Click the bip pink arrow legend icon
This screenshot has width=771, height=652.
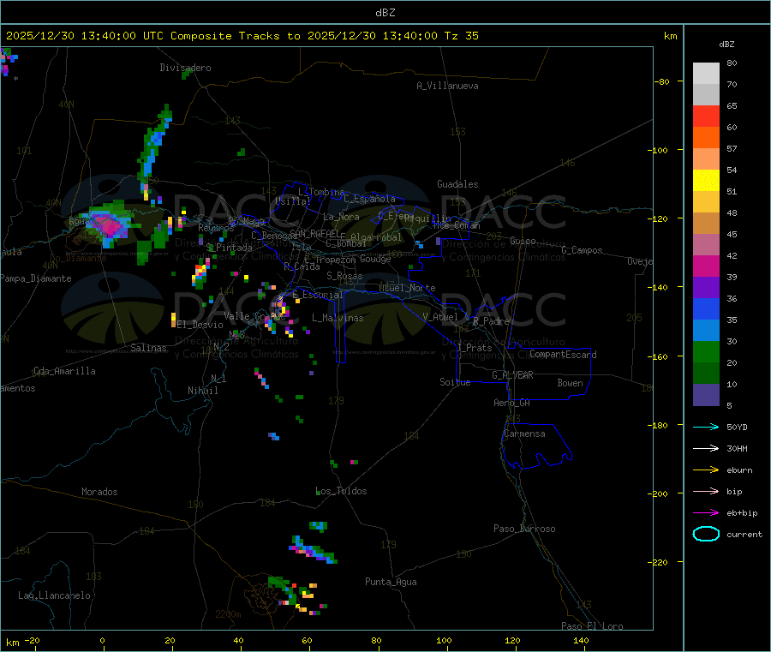click(706, 491)
